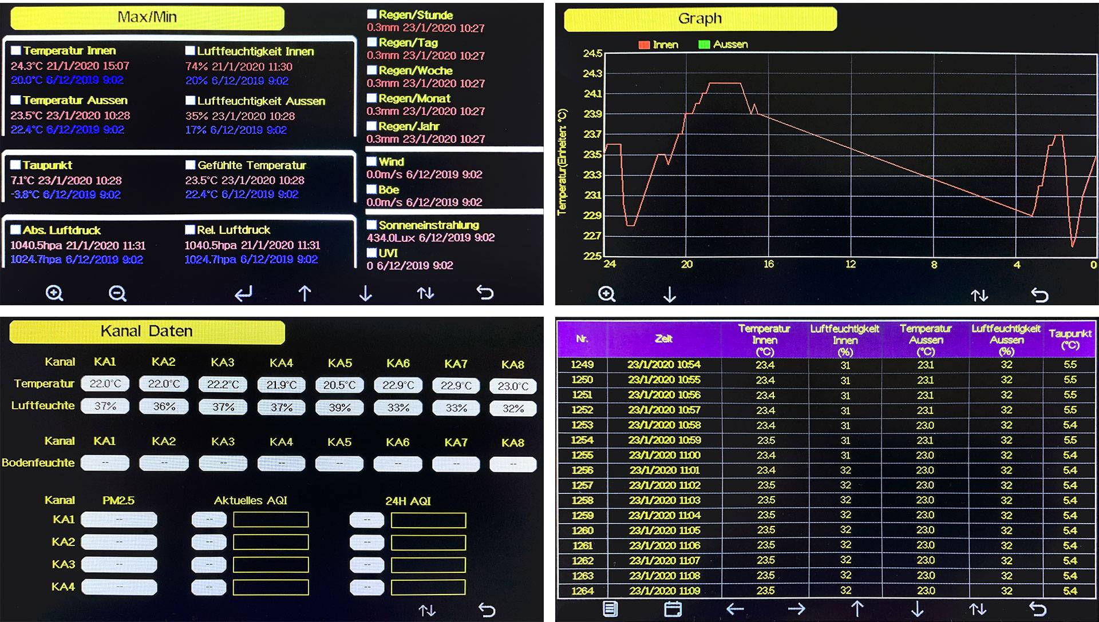
Task: Enable the Wind checkbox
Action: pyautogui.click(x=373, y=161)
